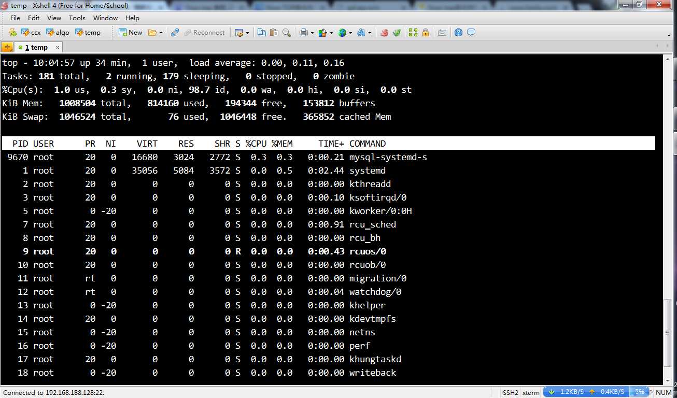Expand the Open folder dropdown arrow

[x=161, y=33]
